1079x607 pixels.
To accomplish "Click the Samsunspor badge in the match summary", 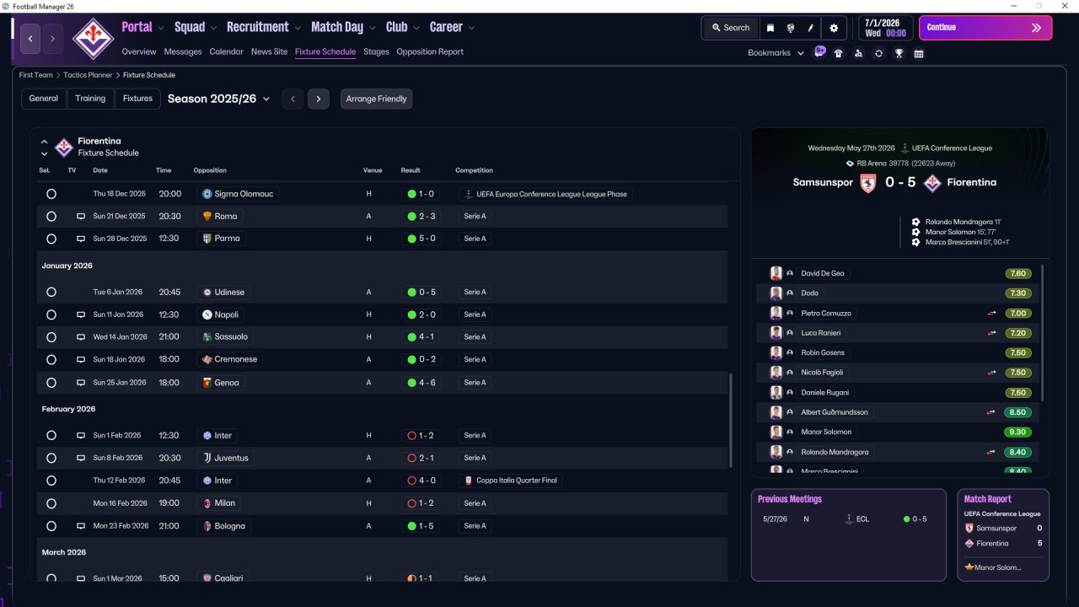I will (868, 183).
